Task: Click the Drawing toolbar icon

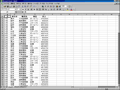Action: pos(60,6)
